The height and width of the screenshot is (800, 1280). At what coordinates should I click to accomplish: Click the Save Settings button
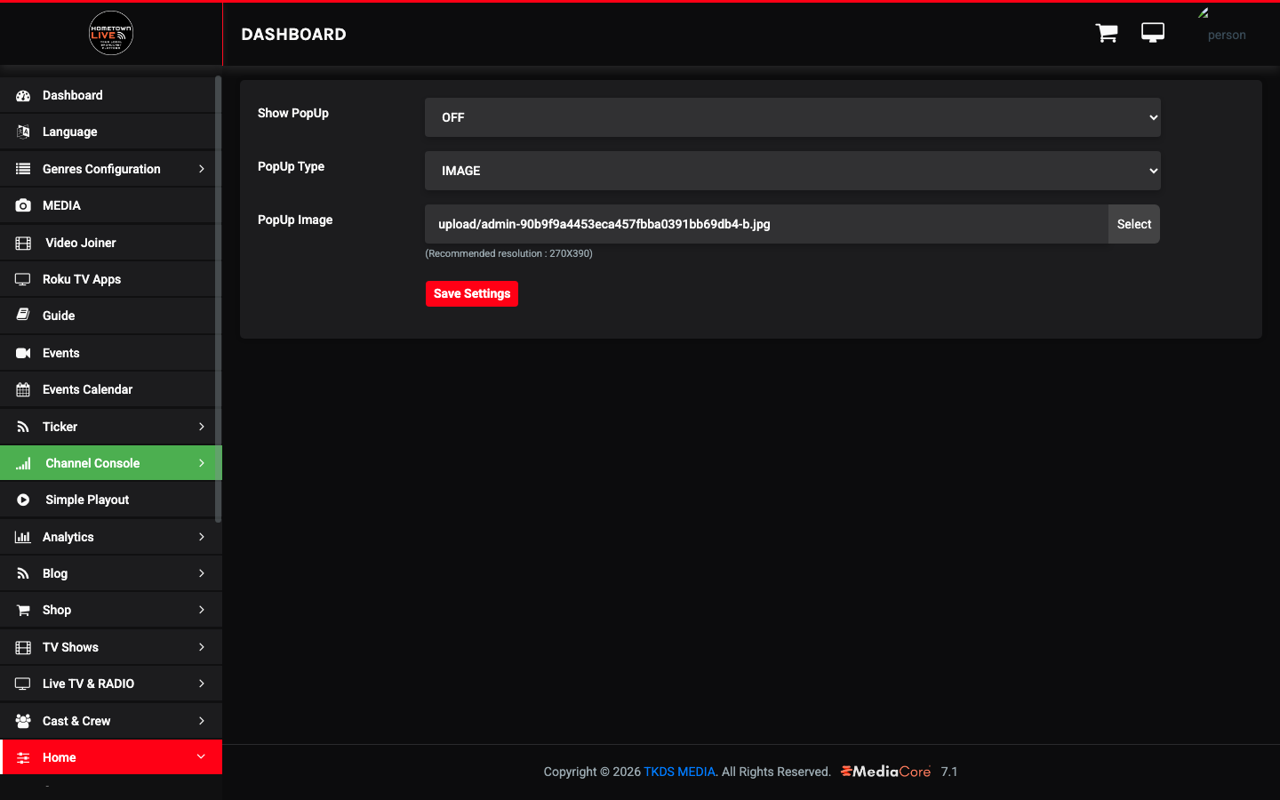pyautogui.click(x=472, y=293)
